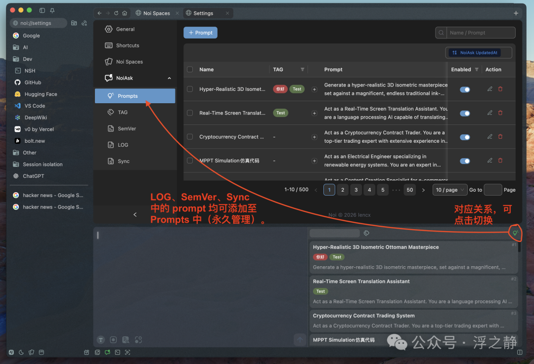Open GitHub from the sidebar
534x364 pixels.
pos(33,82)
